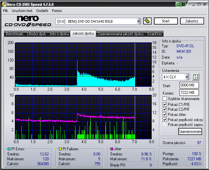The width and height of the screenshot is (209, 170).
Task: Enable the Szybkie skanowanie checkbox
Action: [165, 99]
